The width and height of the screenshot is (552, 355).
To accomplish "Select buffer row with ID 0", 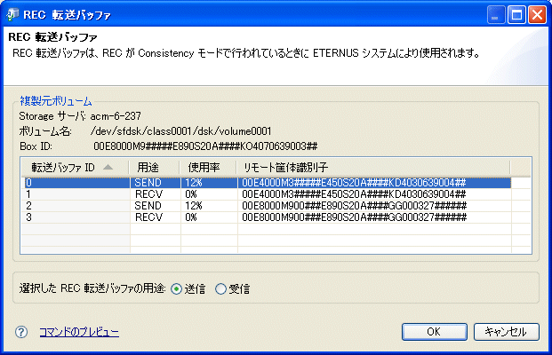I will (268, 183).
